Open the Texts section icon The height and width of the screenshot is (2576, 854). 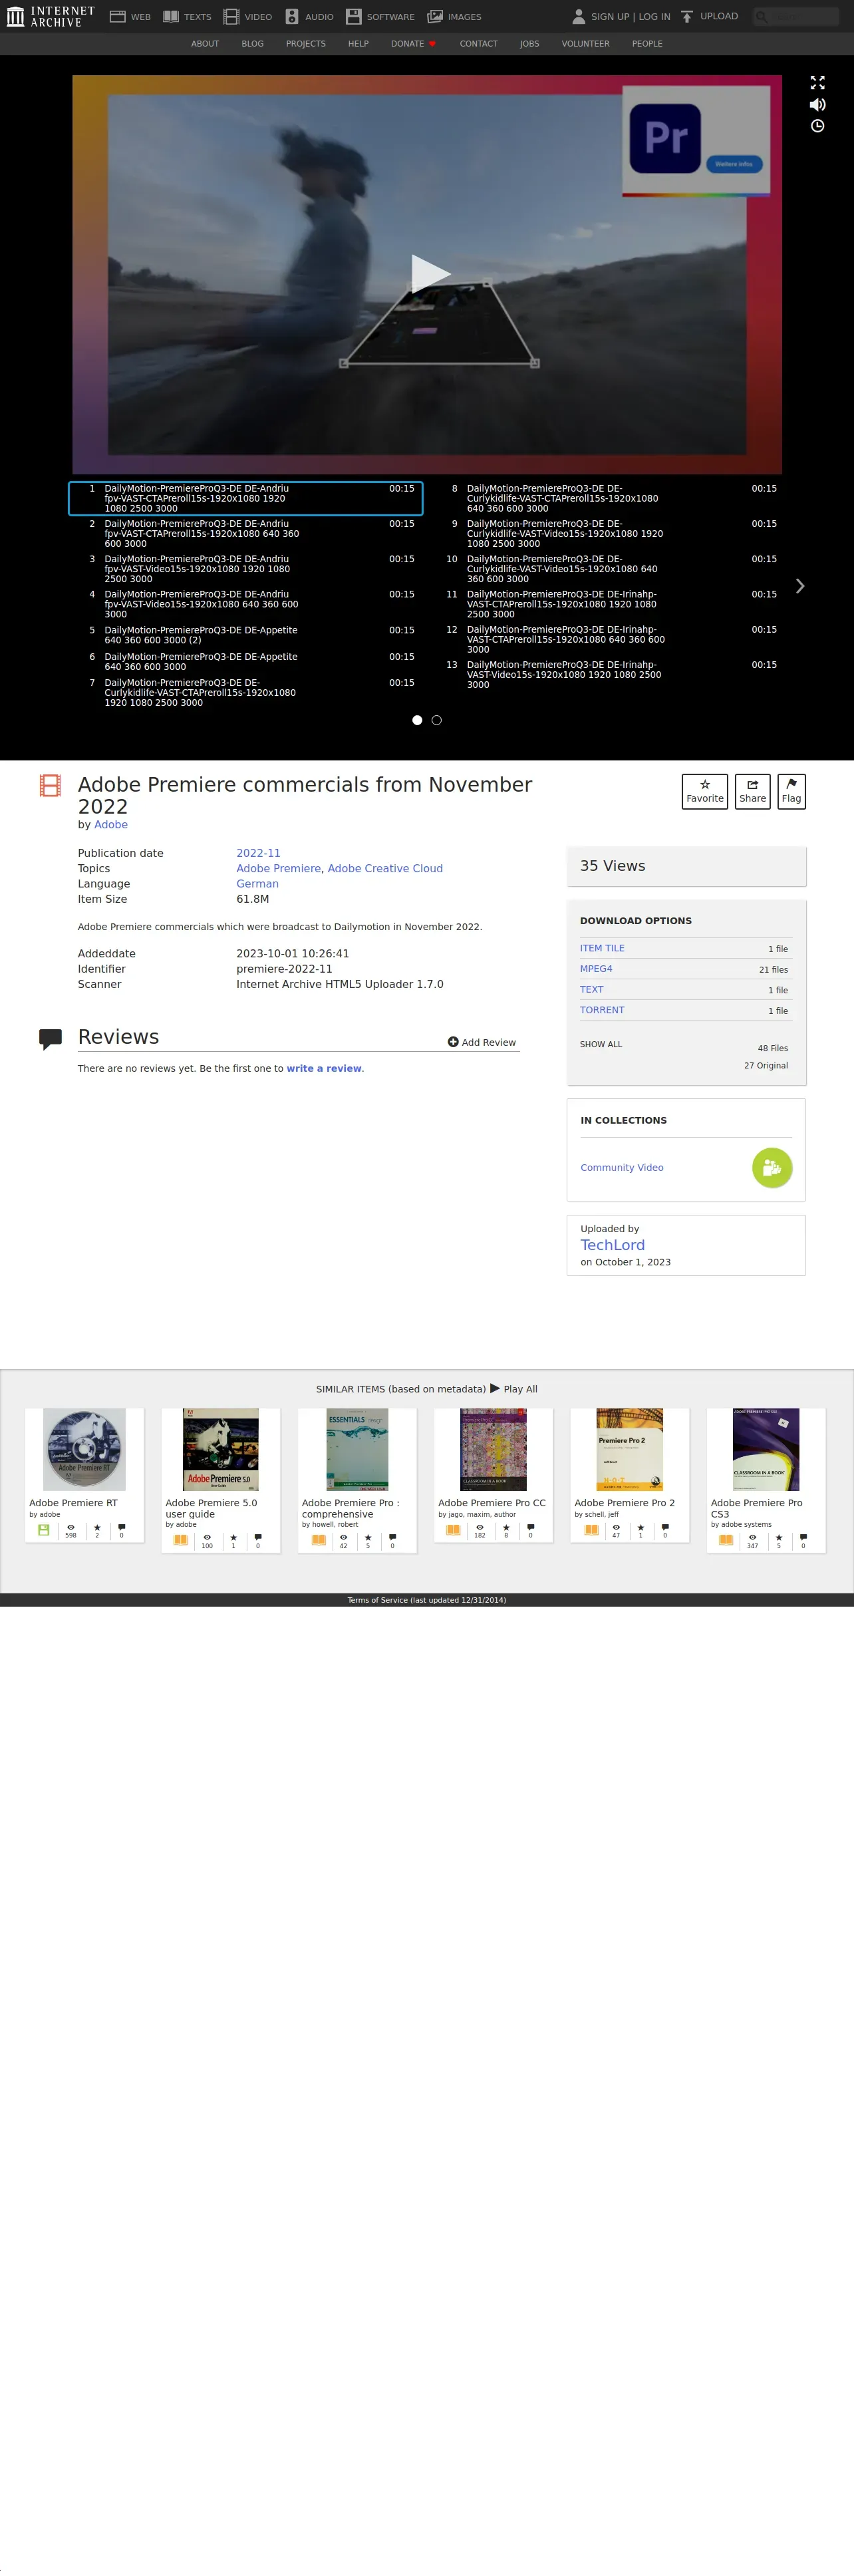(x=171, y=17)
